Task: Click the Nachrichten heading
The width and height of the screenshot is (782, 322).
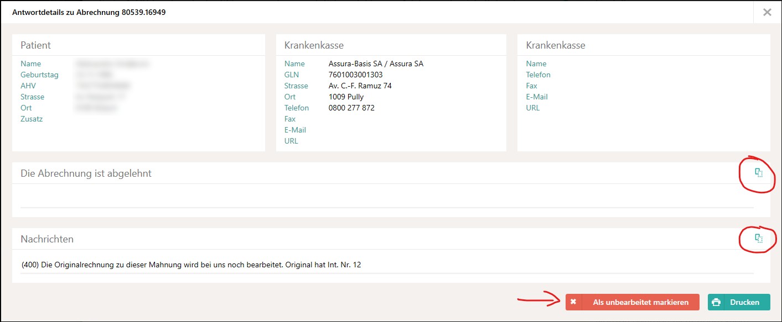Action: (x=47, y=239)
